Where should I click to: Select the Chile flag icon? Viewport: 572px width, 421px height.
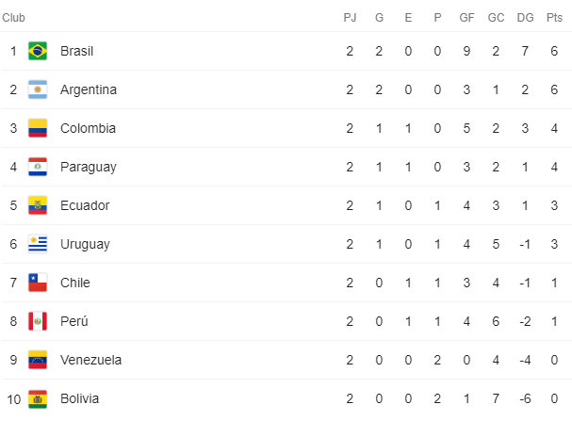coord(38,283)
